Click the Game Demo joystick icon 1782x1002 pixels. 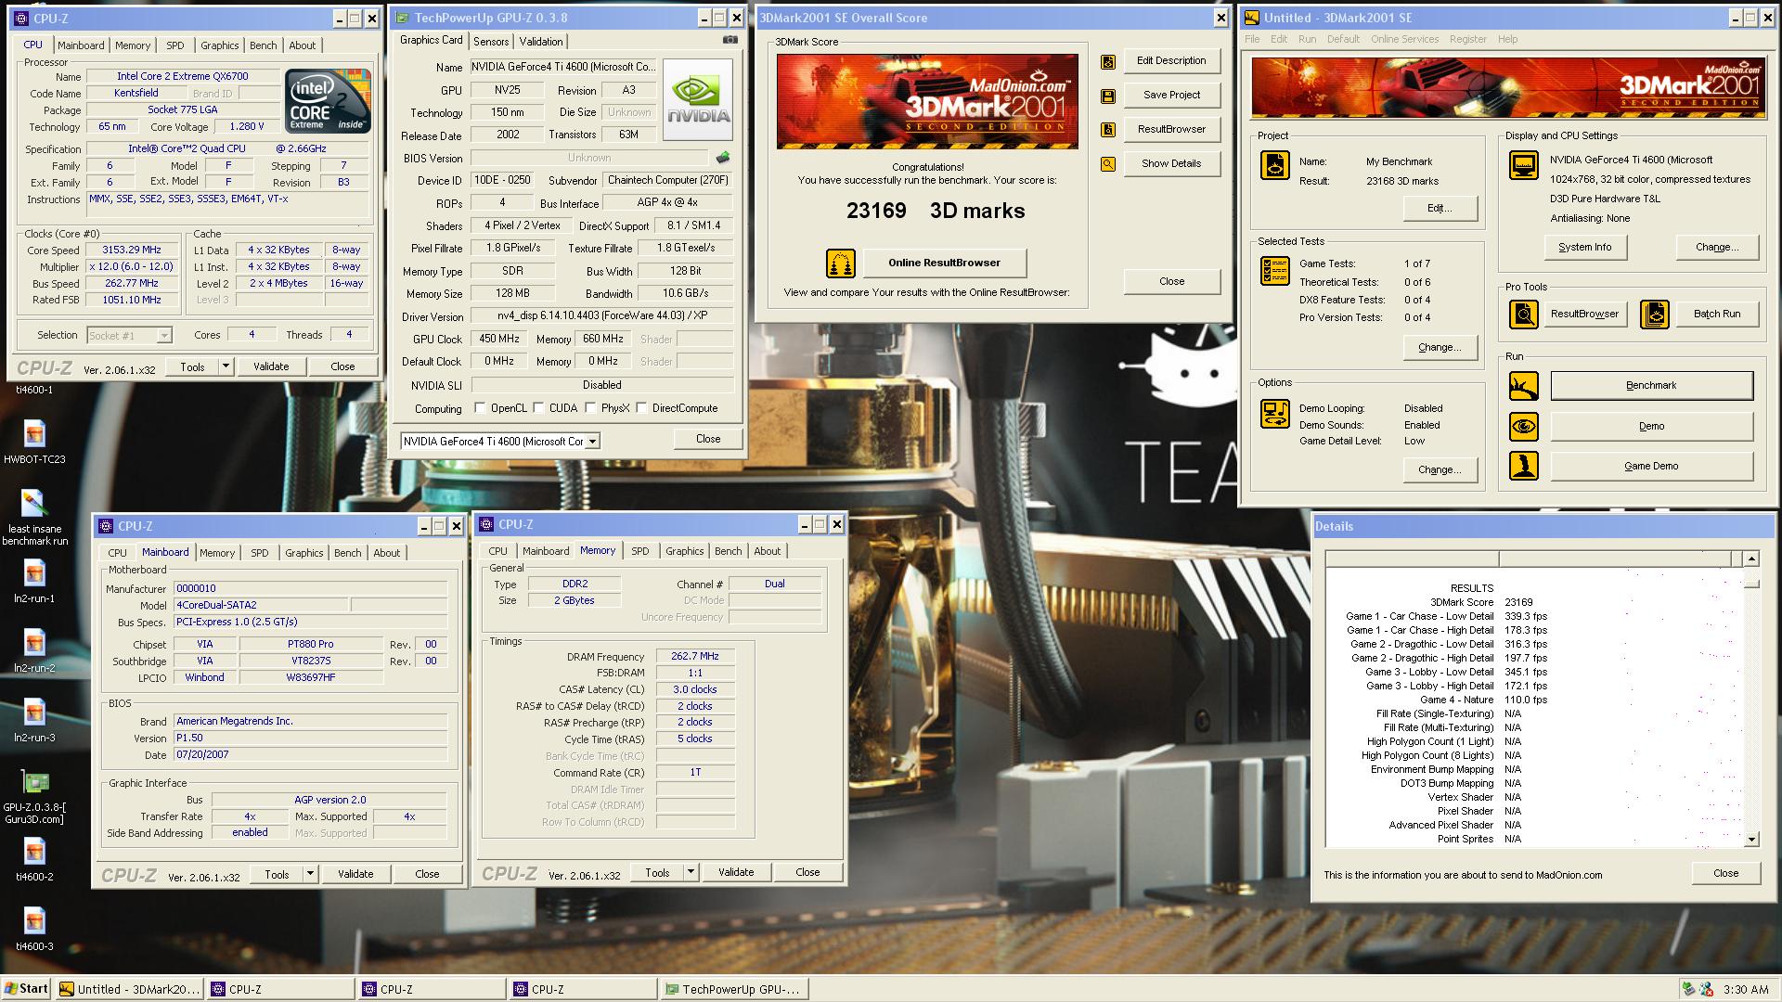[1523, 467]
